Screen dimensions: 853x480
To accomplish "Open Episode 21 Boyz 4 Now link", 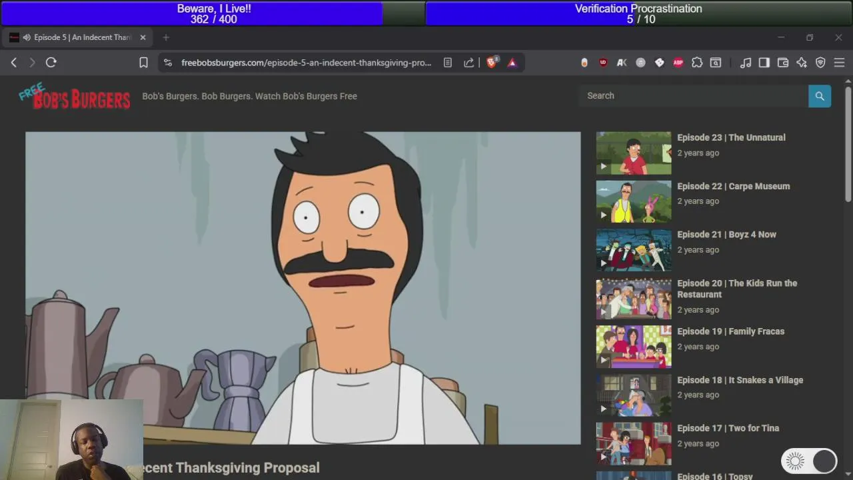I will pyautogui.click(x=726, y=235).
